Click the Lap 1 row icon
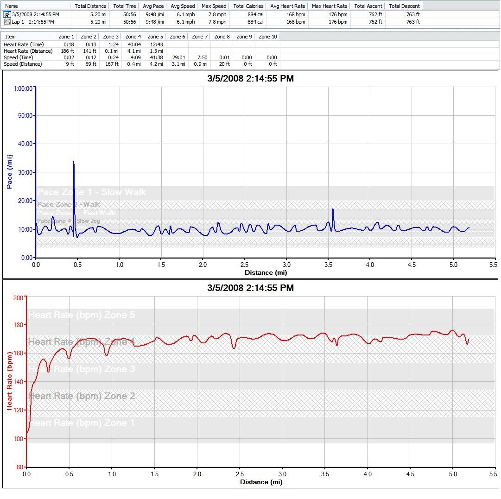The image size is (501, 499). click(x=7, y=21)
